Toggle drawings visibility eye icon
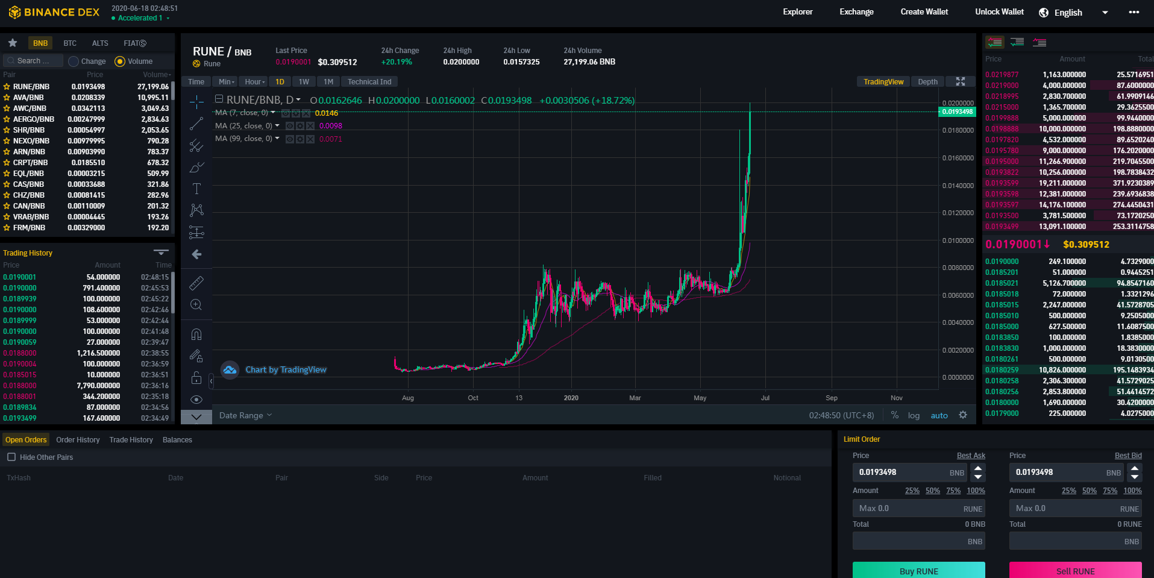 tap(196, 400)
